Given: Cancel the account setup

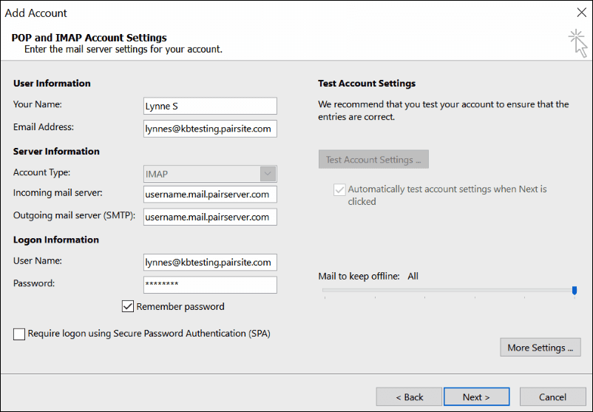Looking at the screenshot, I should 552,397.
